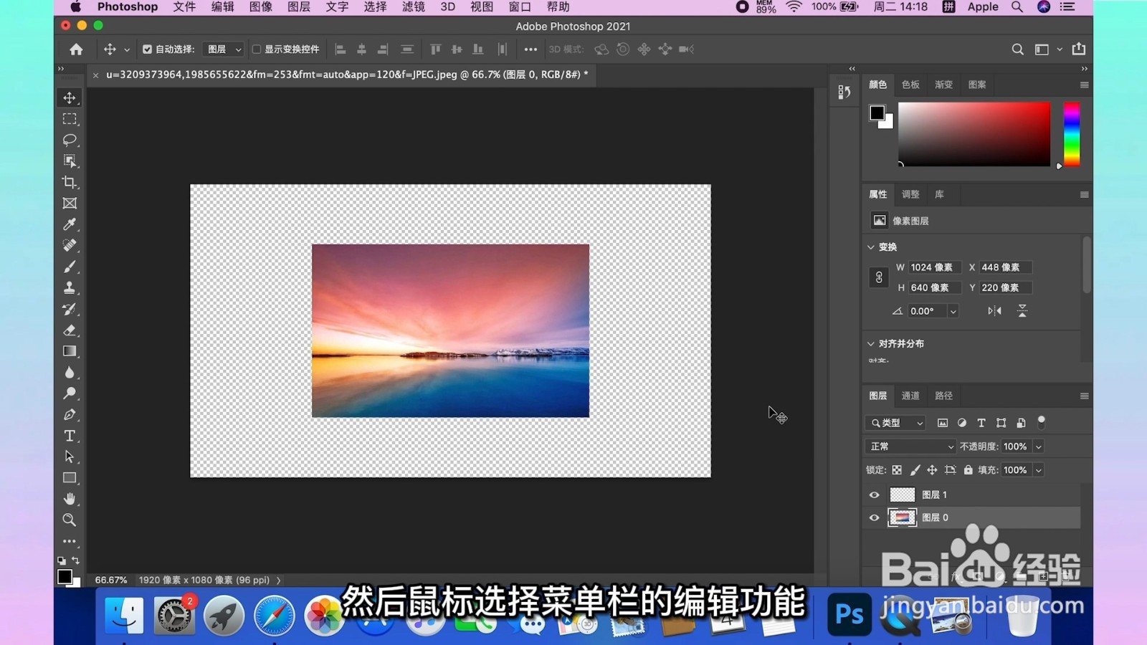Open the 编辑 menu

[x=222, y=7]
